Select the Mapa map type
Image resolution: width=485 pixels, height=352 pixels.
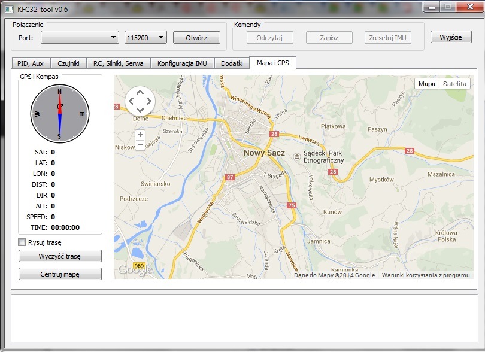(426, 84)
